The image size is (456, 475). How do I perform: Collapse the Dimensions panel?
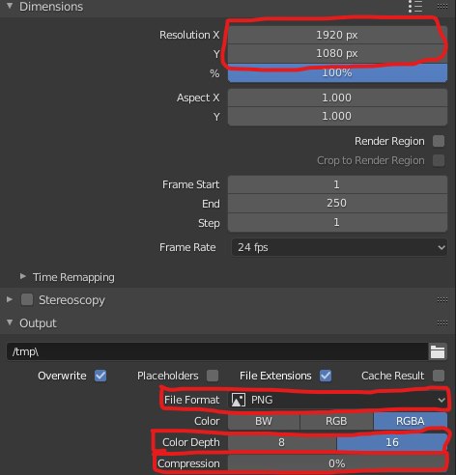click(10, 6)
